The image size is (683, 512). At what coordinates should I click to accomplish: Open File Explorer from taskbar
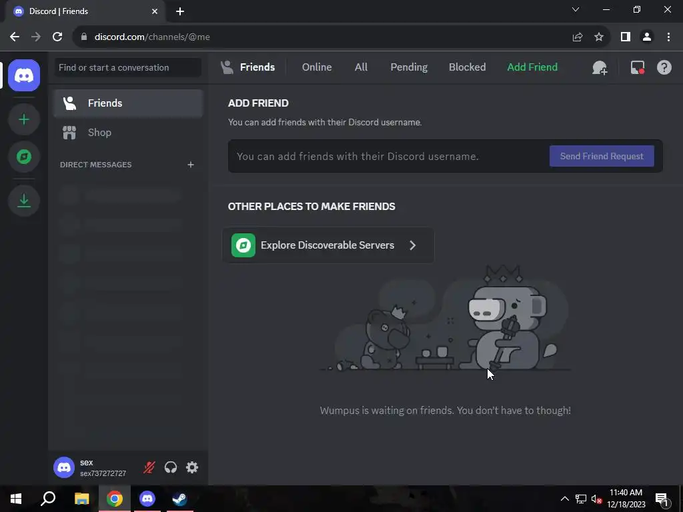[81, 499]
